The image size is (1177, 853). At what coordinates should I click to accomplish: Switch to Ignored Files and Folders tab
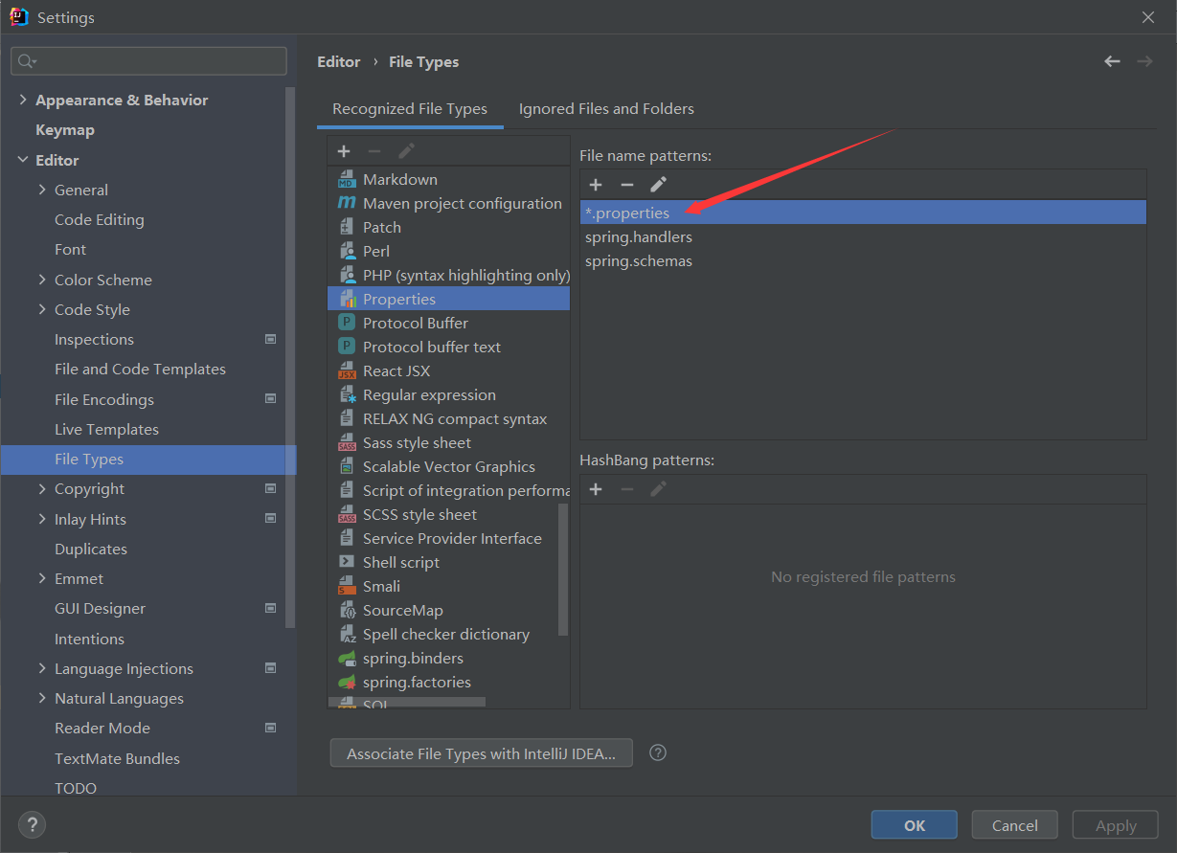[606, 109]
